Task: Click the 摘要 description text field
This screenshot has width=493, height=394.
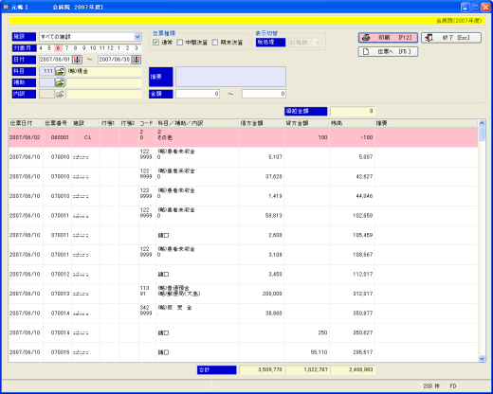Action: click(230, 77)
